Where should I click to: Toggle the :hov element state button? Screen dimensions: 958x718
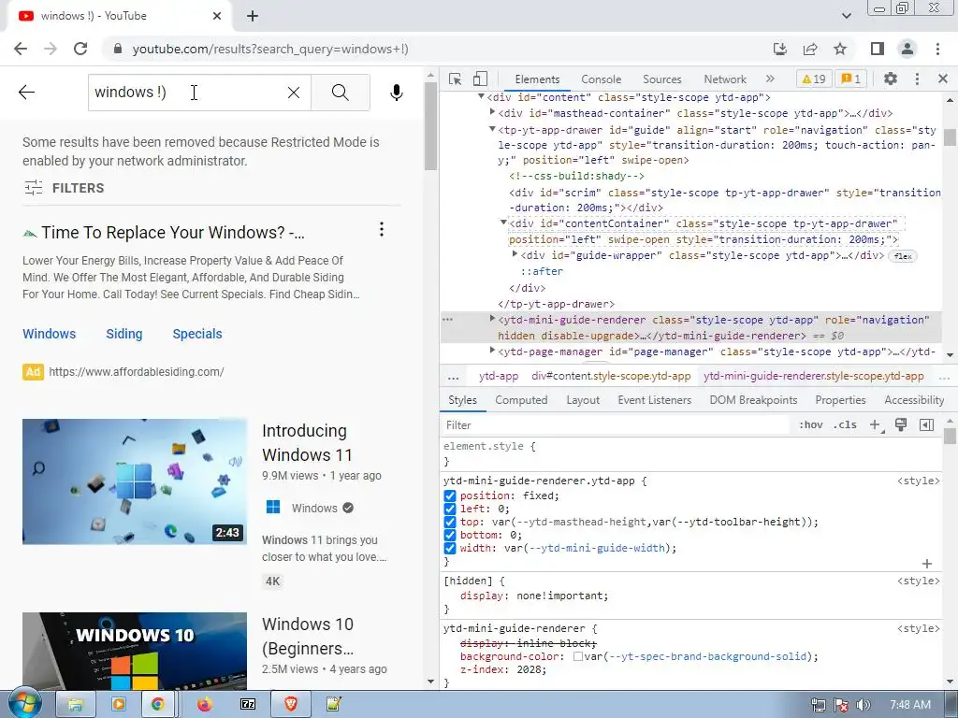(810, 425)
